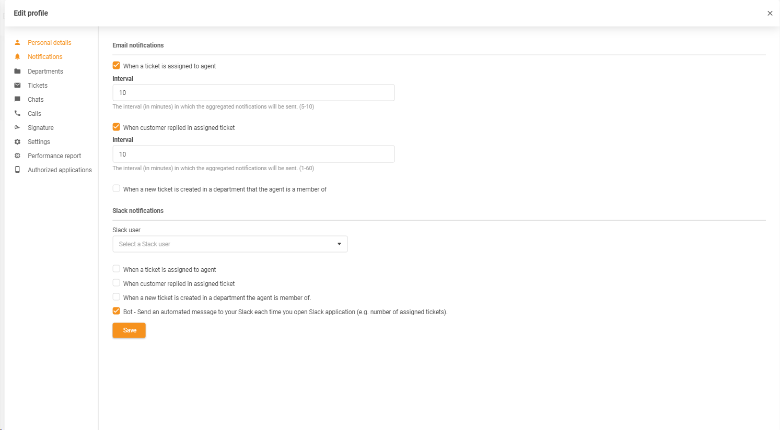The image size is (780, 430).
Task: Click the Tickets envelope icon
Action: [x=17, y=86]
